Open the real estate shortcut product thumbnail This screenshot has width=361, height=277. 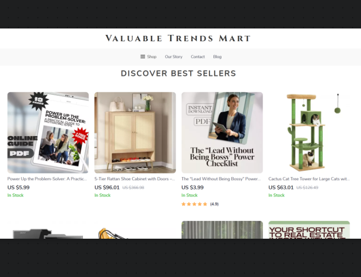309,230
